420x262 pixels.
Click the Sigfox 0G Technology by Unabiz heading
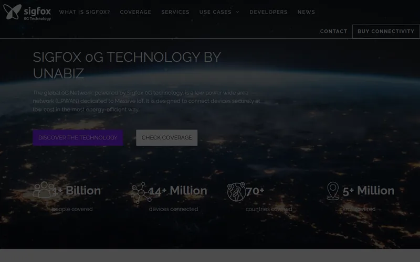[x=127, y=65]
